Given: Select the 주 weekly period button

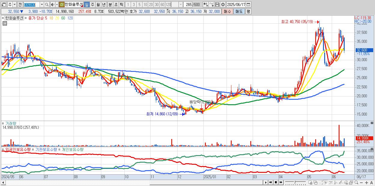Looking at the screenshot, I should [92, 4].
